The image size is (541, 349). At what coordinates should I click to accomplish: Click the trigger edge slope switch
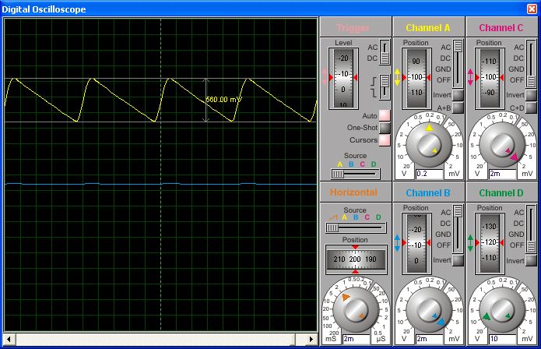click(385, 86)
